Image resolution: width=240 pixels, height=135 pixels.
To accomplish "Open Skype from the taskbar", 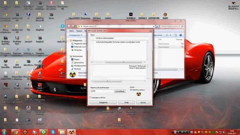I will click(53, 132).
